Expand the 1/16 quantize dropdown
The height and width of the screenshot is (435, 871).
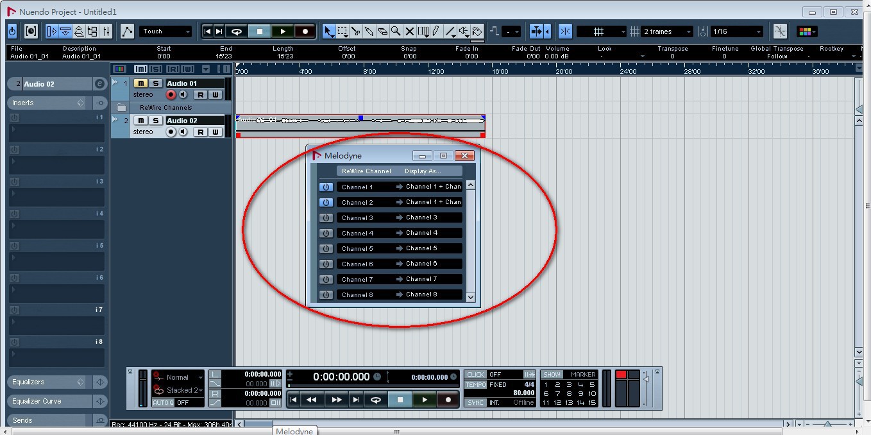tap(737, 31)
